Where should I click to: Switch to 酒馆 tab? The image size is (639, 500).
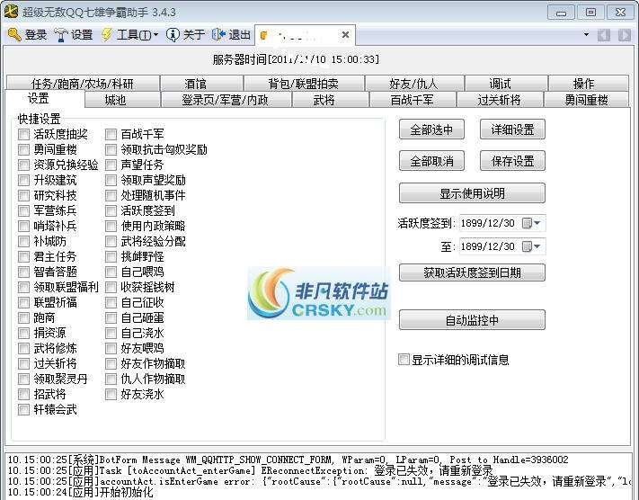(x=201, y=84)
